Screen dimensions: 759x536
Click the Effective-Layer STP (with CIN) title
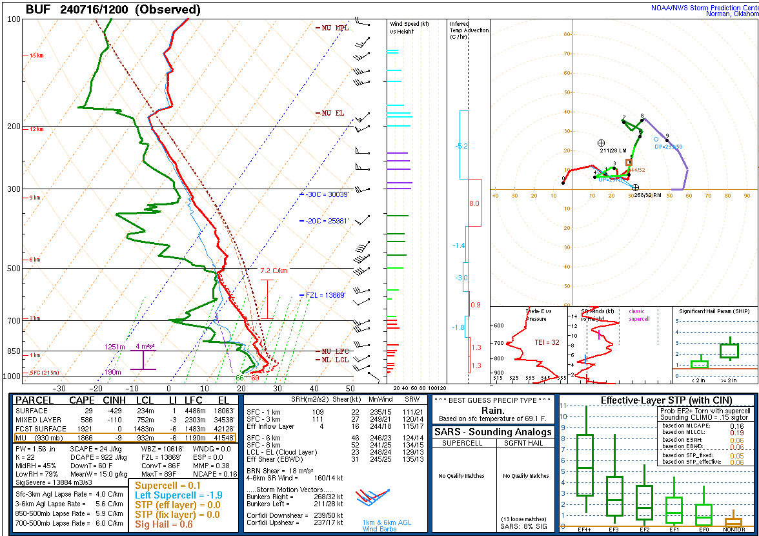coord(656,400)
